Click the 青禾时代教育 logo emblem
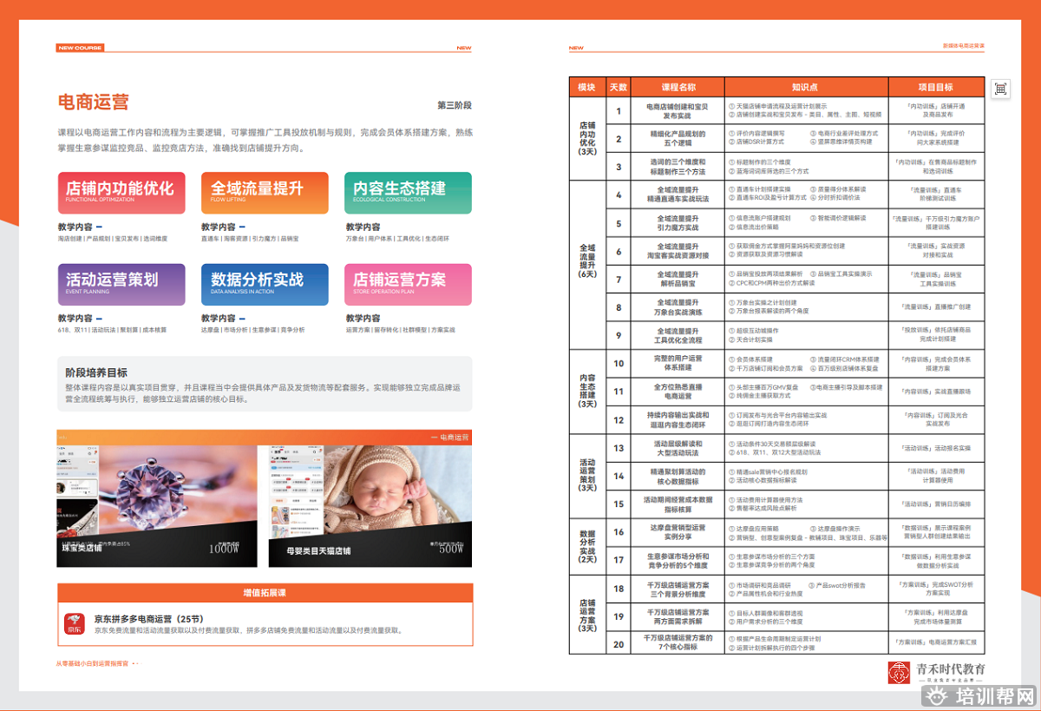Viewport: 1041px width, 711px height. click(899, 673)
